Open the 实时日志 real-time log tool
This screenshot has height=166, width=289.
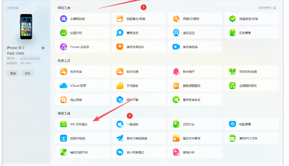pyautogui.click(x=195, y=124)
